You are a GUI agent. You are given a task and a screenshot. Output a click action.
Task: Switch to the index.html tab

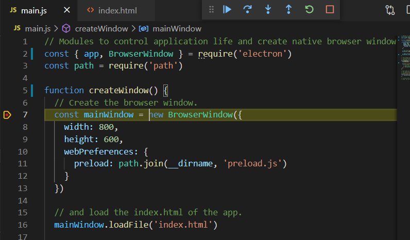(117, 11)
